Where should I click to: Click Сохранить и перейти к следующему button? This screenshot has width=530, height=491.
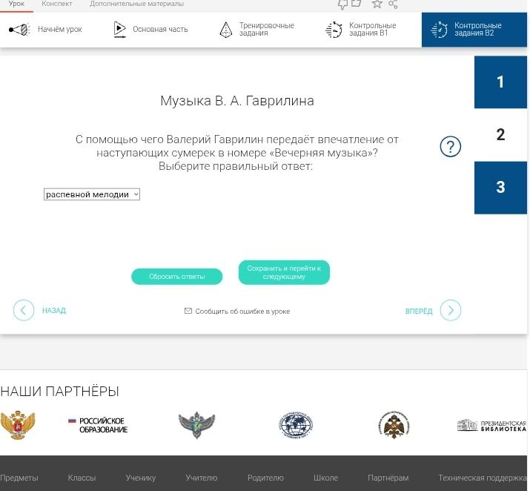(284, 272)
